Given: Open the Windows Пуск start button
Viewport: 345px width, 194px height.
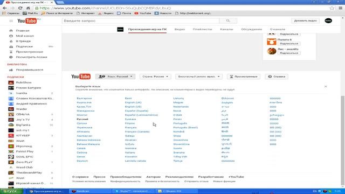Looking at the screenshot, I should click(x=11, y=191).
